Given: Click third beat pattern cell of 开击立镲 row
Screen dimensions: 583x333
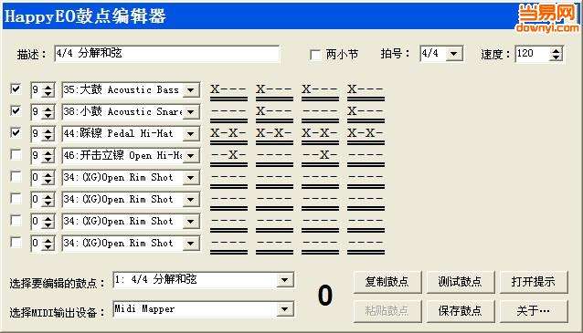Looking at the screenshot, I should (320, 157).
